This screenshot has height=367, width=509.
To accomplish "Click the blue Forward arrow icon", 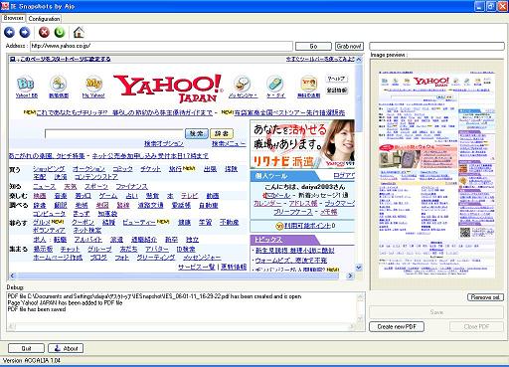I will coord(25,32).
